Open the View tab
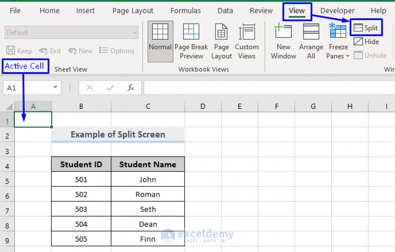The height and width of the screenshot is (252, 395). [297, 11]
